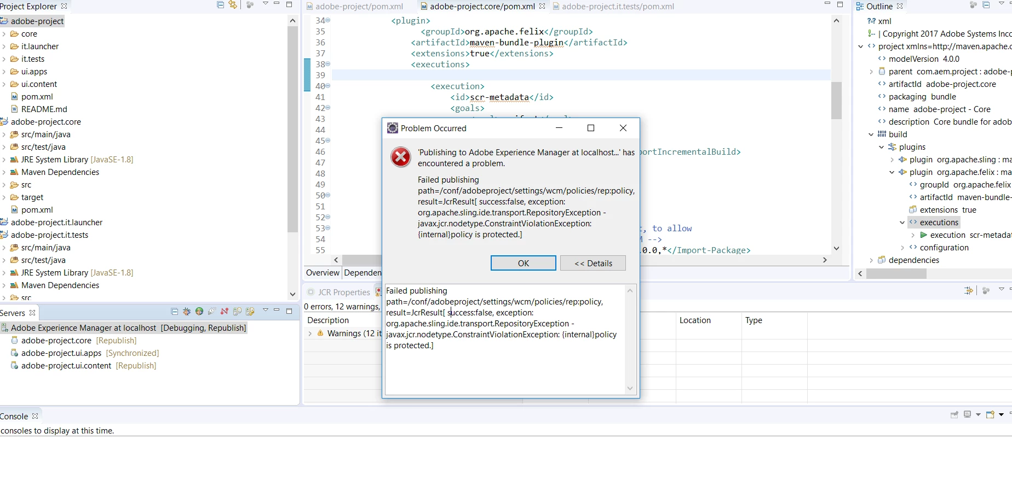Click the editor vertical scrollbar thumb
The height and width of the screenshot is (486, 1012).
836,100
